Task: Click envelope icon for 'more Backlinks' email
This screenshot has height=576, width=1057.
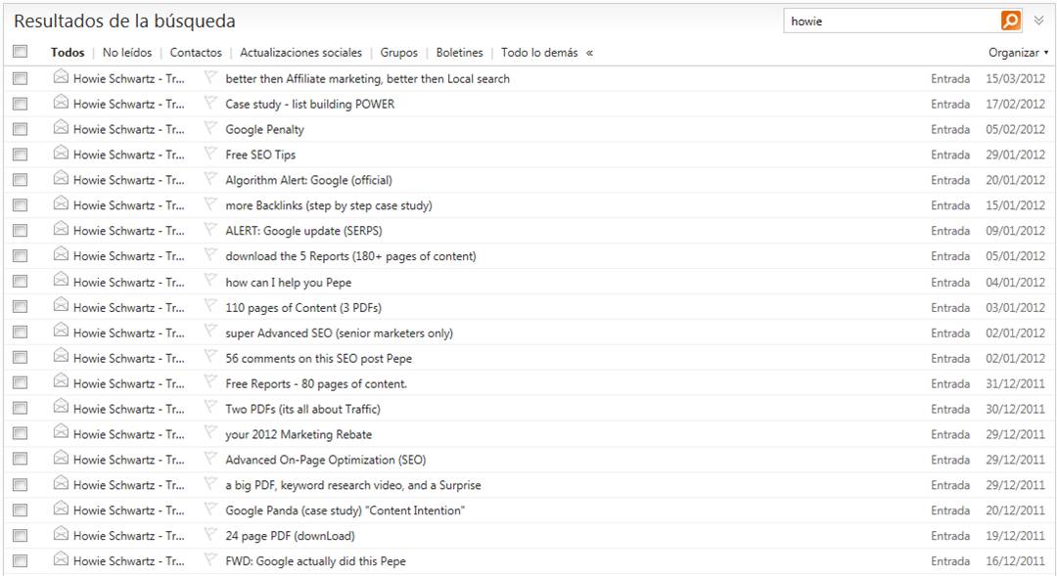Action: (61, 202)
